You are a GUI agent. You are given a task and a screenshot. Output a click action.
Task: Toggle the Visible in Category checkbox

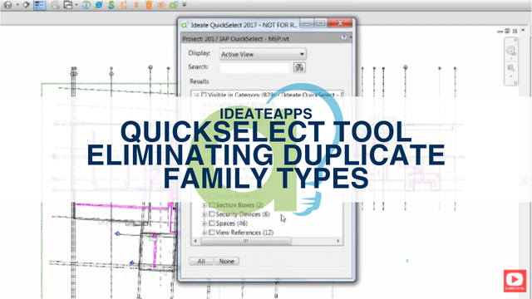(x=204, y=95)
